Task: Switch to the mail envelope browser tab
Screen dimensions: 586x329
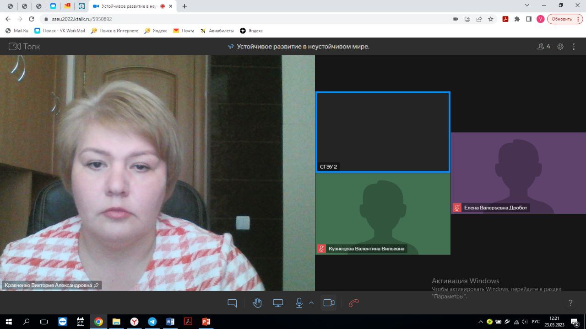Action: (67, 6)
